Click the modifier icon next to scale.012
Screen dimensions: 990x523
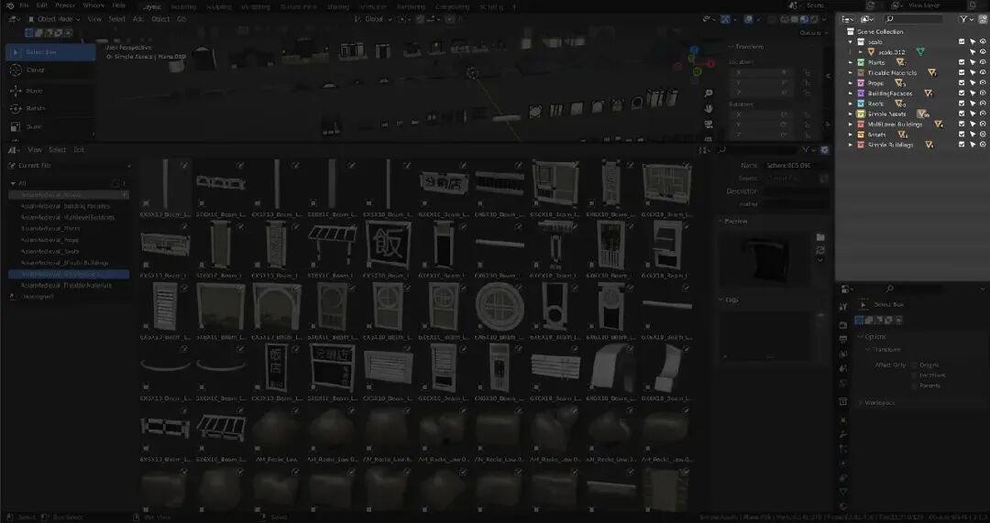click(x=920, y=51)
